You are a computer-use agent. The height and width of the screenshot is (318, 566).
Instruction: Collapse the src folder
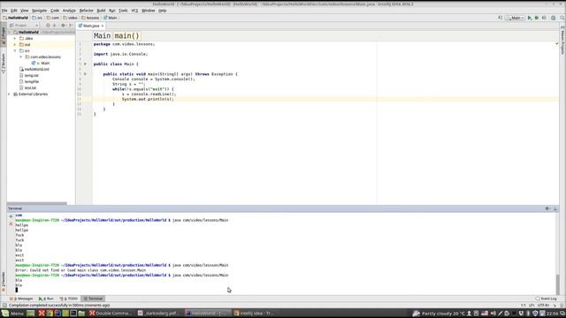pos(15,51)
